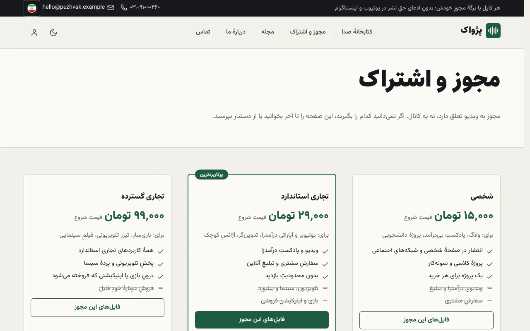The height and width of the screenshot is (331, 530).
Task: Click the '۱۵,۰۰۰ تومان' price
Action: [x=464, y=216]
